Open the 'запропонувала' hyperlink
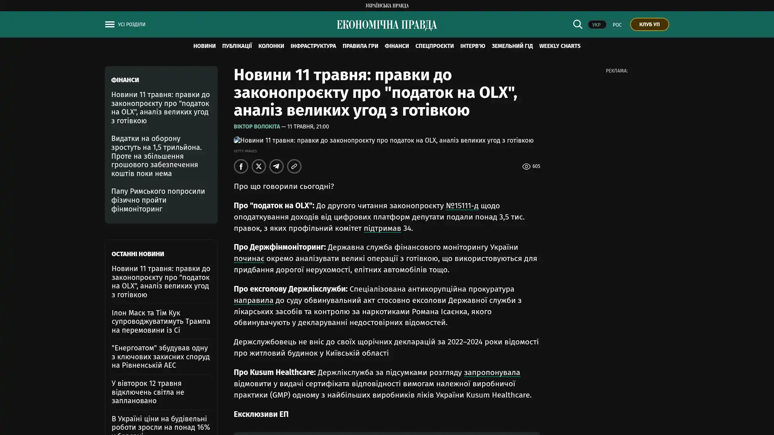 [x=492, y=373]
